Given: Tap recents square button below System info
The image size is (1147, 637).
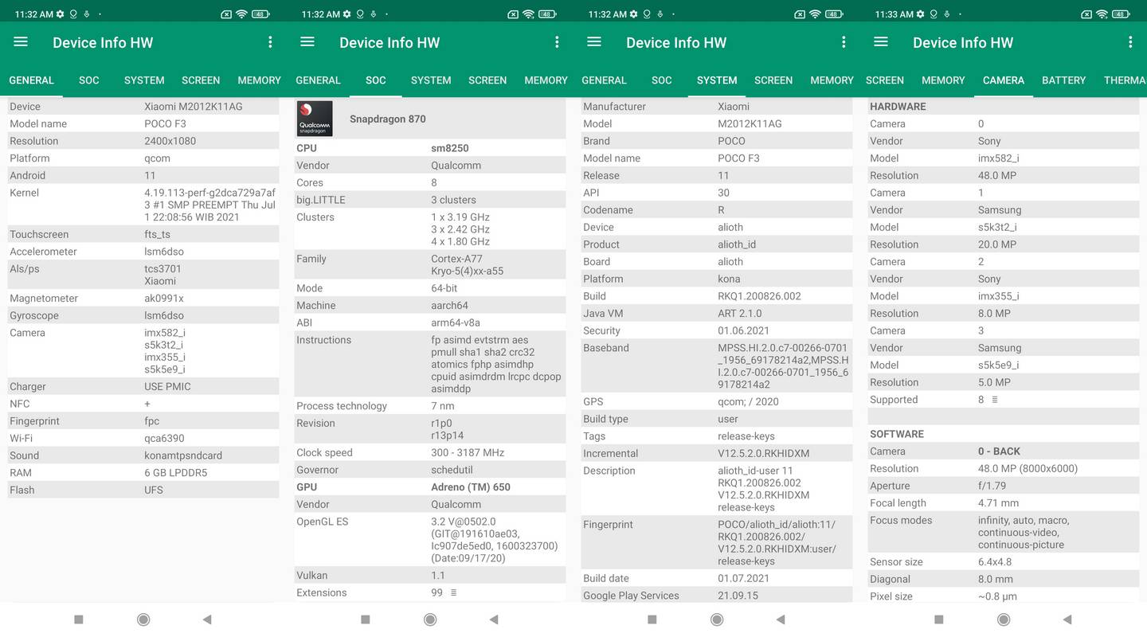Looking at the screenshot, I should coord(652,619).
